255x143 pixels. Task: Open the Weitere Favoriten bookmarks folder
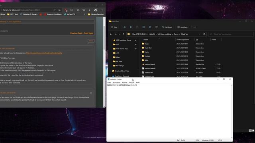pyautogui.click(x=96, y=14)
